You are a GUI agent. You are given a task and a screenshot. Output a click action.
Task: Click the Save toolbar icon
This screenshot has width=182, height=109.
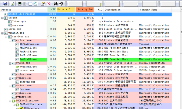coord(5,3)
